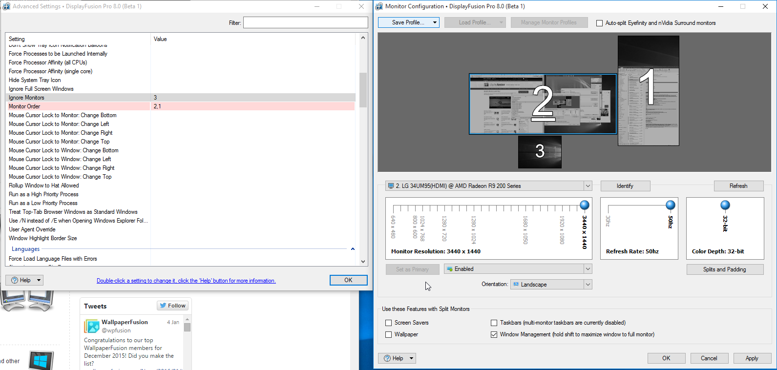Uncheck Window Management for split monitors
The width and height of the screenshot is (777, 370).
pos(494,334)
